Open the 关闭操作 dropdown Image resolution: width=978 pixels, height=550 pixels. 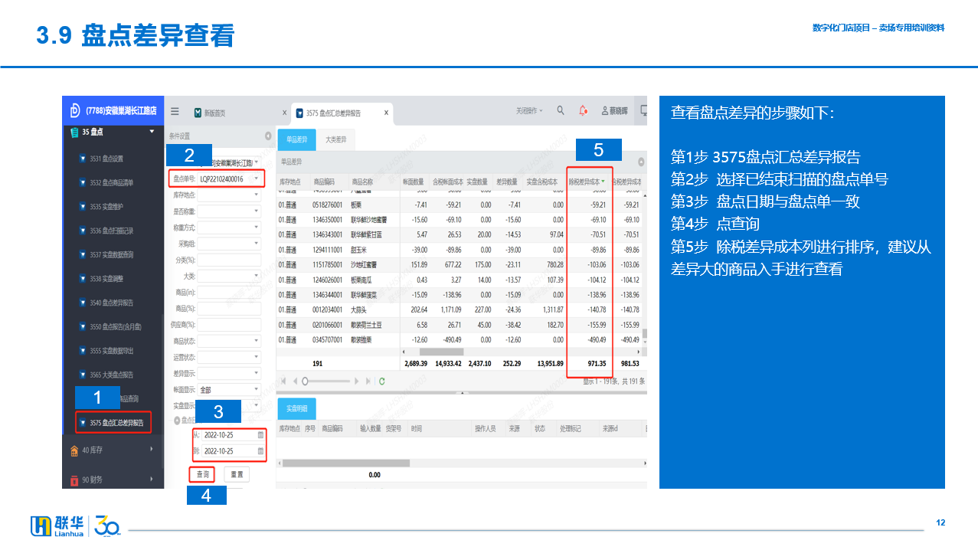[529, 111]
